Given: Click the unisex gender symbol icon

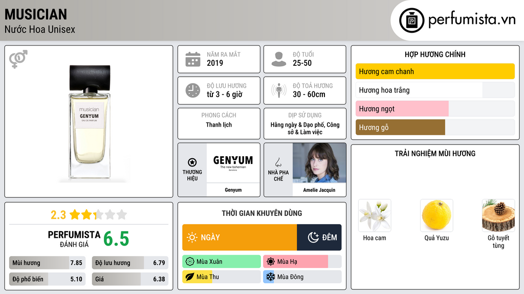Looking at the screenshot, I should [18, 59].
